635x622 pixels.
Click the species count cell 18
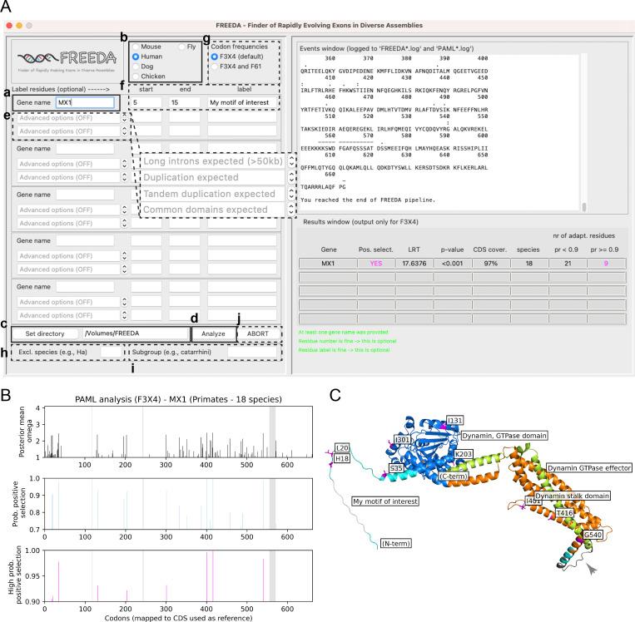529,264
